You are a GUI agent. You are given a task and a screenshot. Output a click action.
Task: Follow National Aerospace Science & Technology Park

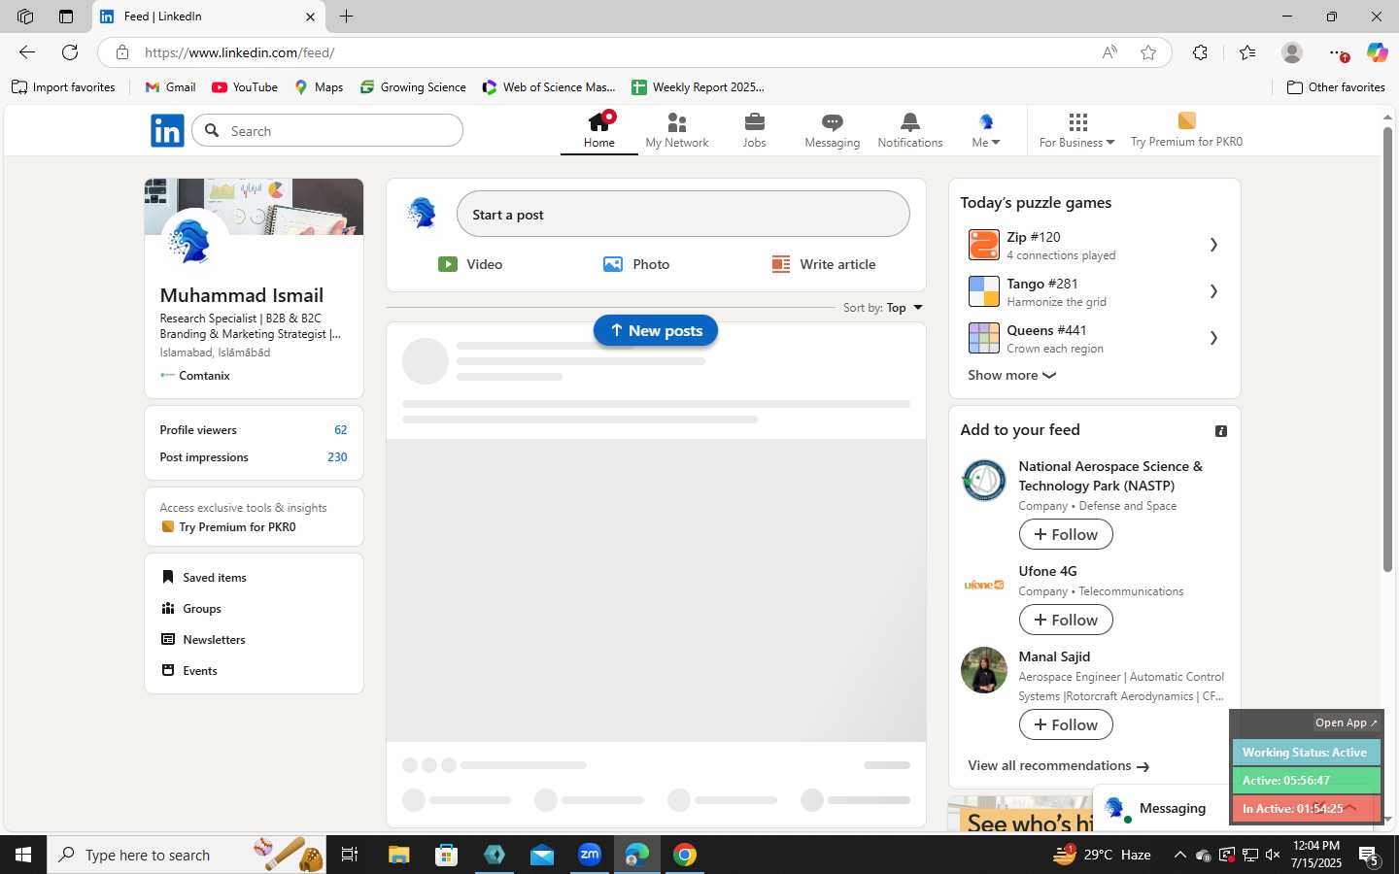click(1066, 534)
